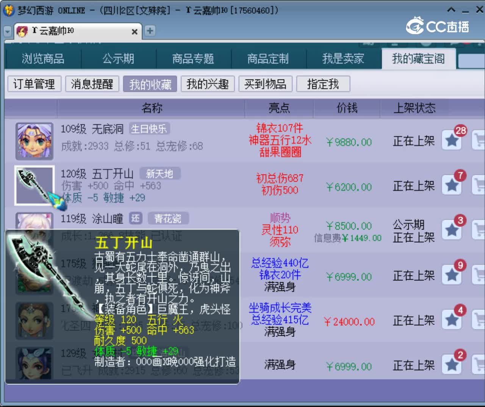This screenshot has width=485, height=407.
Task: Click the 还 badge beside 涂山瞳
Action: (136, 218)
